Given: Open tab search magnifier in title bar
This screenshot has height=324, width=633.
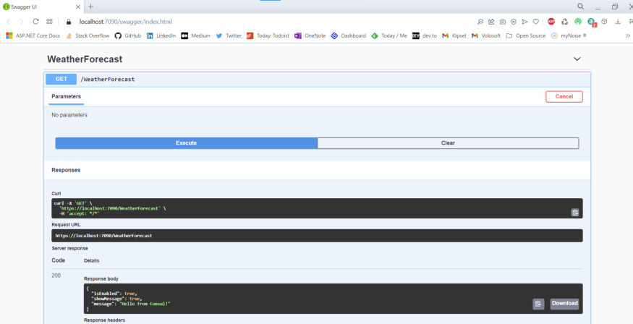Looking at the screenshot, I should tap(580, 7).
